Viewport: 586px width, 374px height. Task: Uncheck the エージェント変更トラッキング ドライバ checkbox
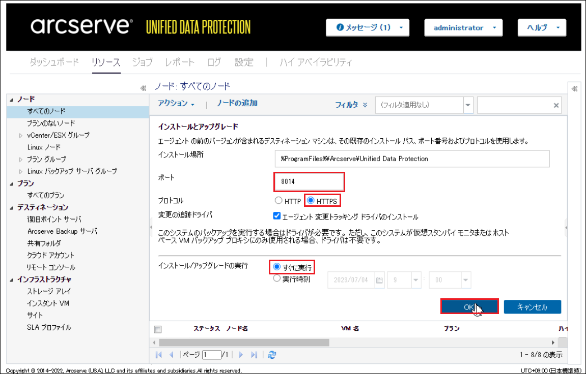point(277,217)
